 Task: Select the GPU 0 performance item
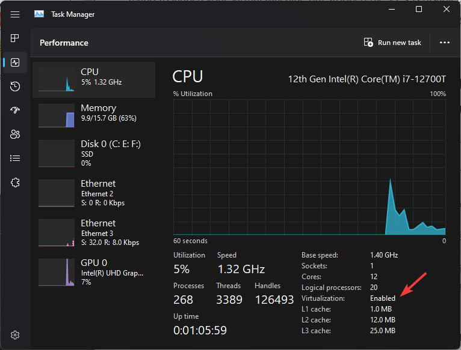coord(94,272)
